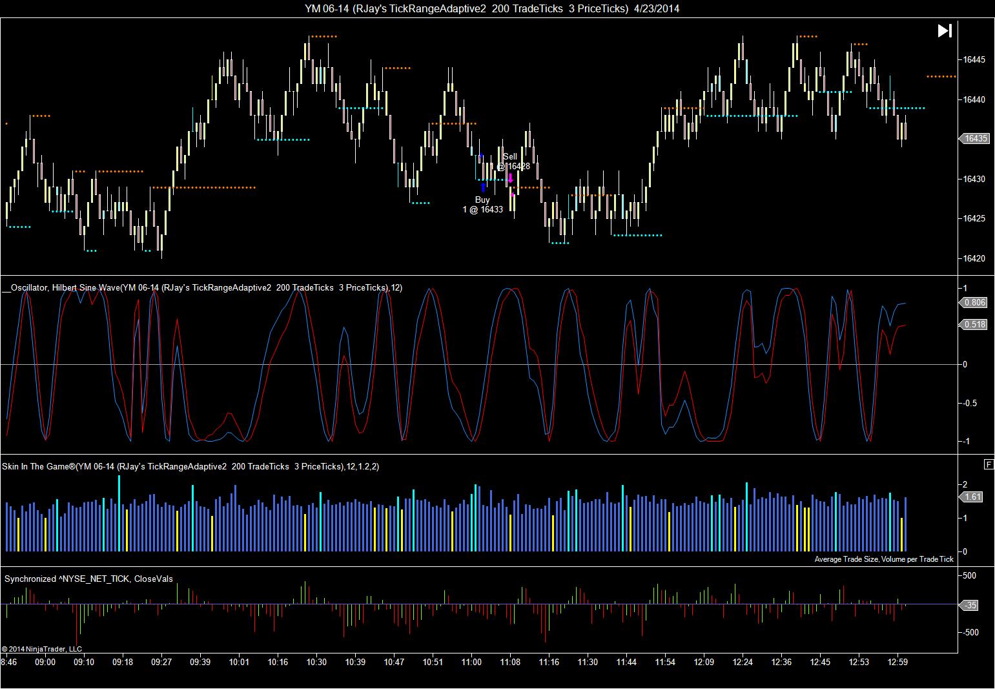The width and height of the screenshot is (995, 689).
Task: Select the blue oscillator value marker 0.806
Action: (x=974, y=302)
